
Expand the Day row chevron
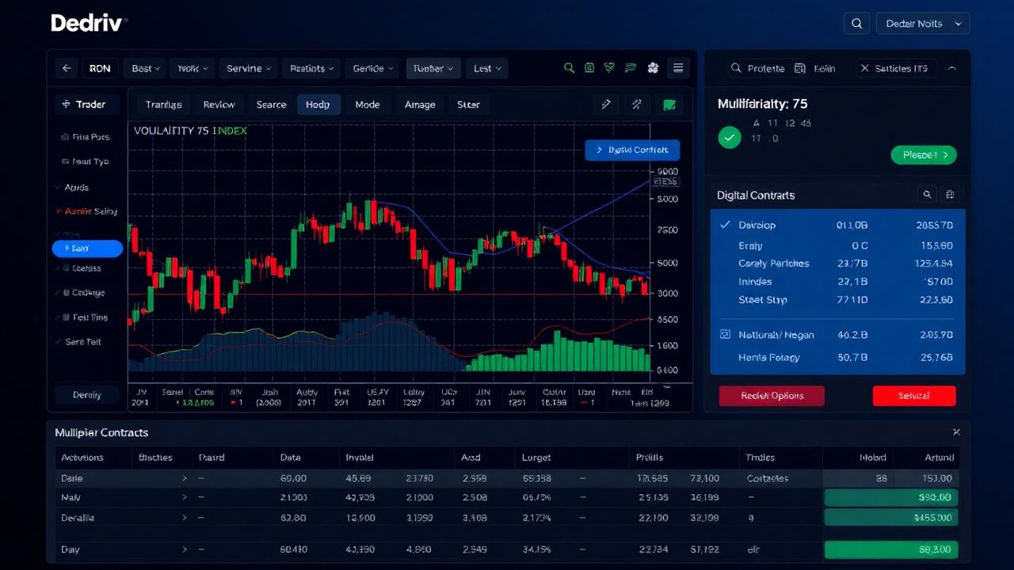click(x=185, y=549)
